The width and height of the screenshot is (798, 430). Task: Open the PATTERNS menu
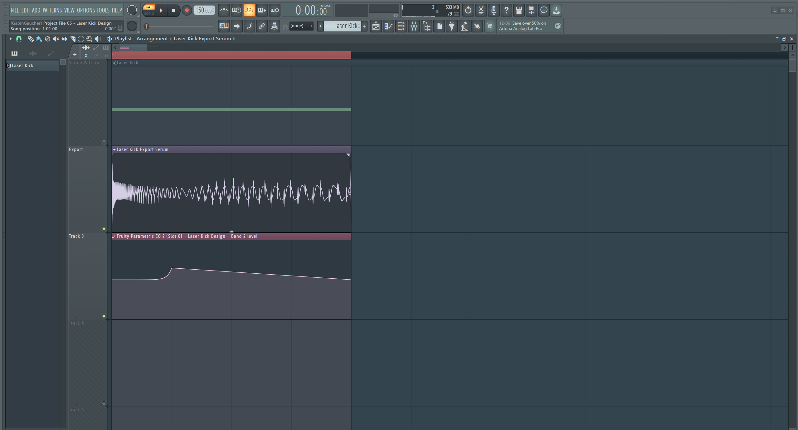point(52,10)
